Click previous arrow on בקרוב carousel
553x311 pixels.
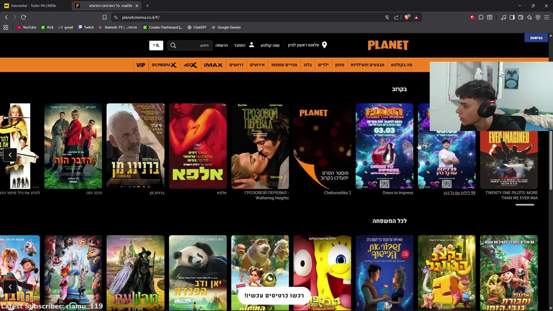pos(10,155)
